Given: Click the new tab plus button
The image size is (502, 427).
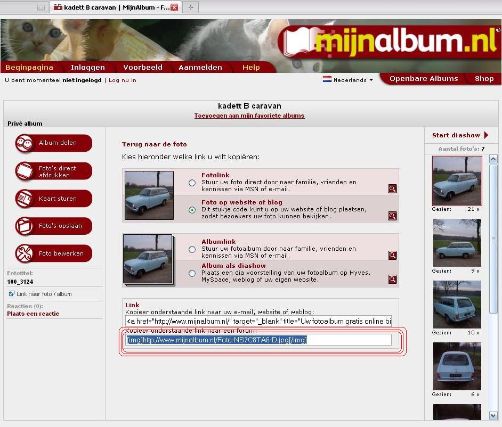Looking at the screenshot, I should point(190,7).
